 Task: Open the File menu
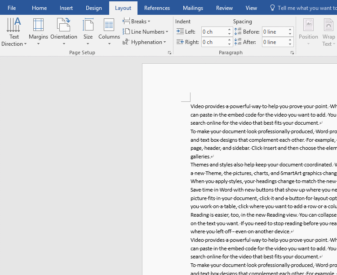tap(12, 8)
